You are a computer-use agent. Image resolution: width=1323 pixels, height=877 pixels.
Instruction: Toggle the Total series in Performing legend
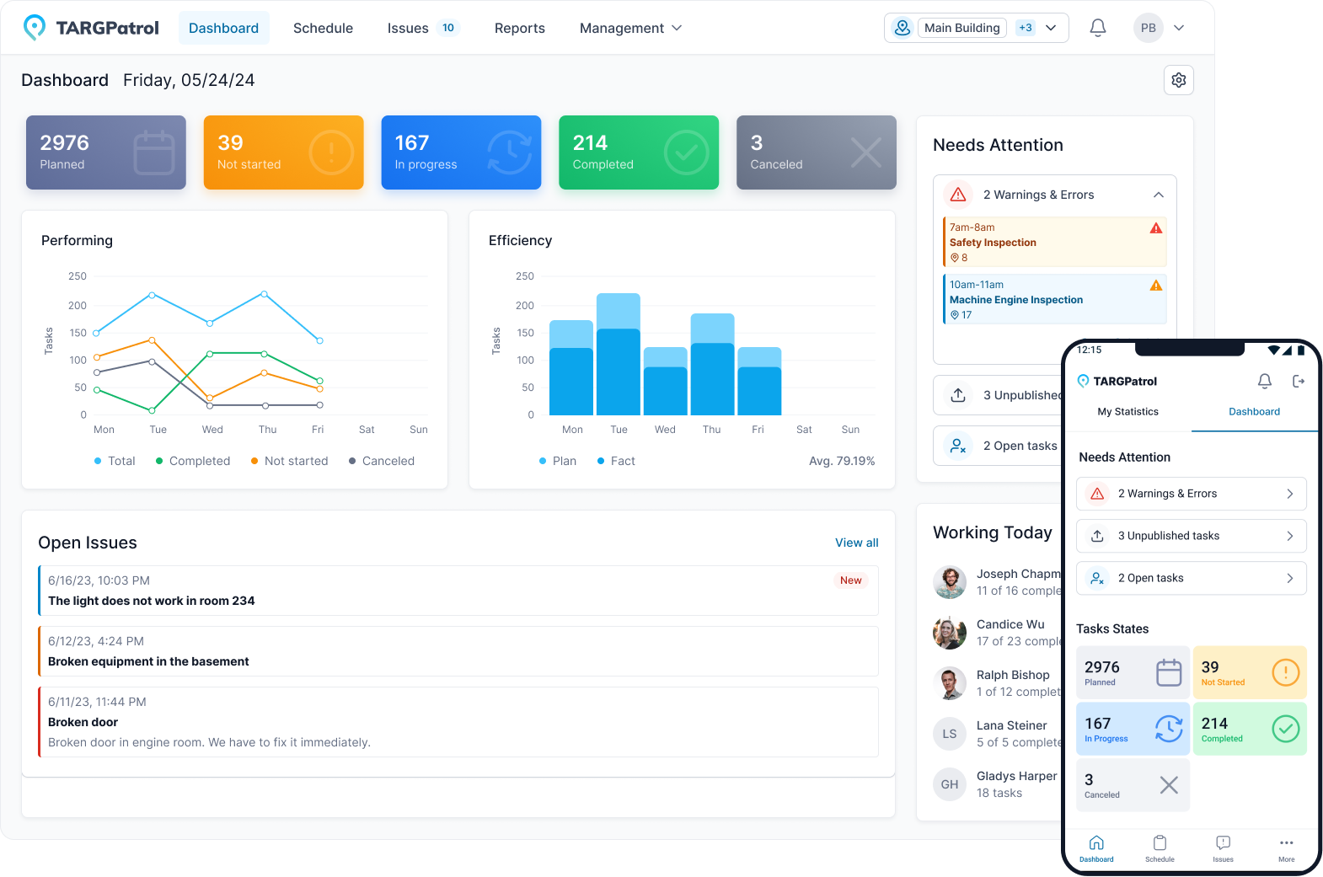(x=115, y=461)
